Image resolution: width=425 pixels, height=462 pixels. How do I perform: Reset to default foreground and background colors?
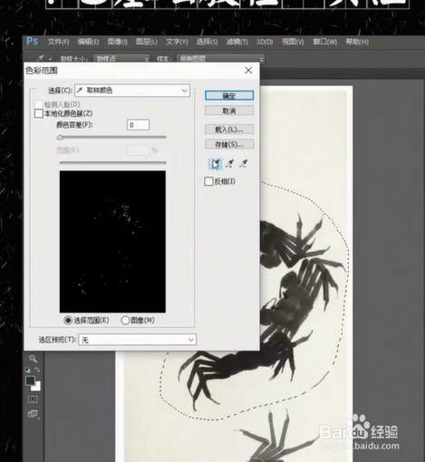pyautogui.click(x=27, y=370)
